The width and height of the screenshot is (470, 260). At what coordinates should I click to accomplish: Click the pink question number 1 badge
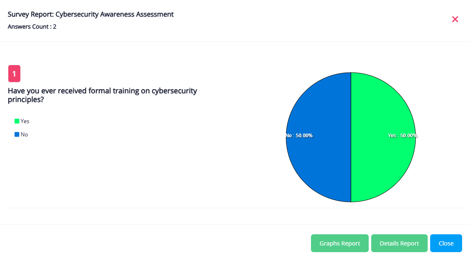[x=14, y=74]
